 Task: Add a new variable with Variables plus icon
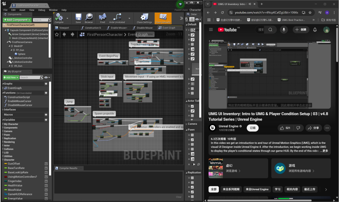click(46, 120)
